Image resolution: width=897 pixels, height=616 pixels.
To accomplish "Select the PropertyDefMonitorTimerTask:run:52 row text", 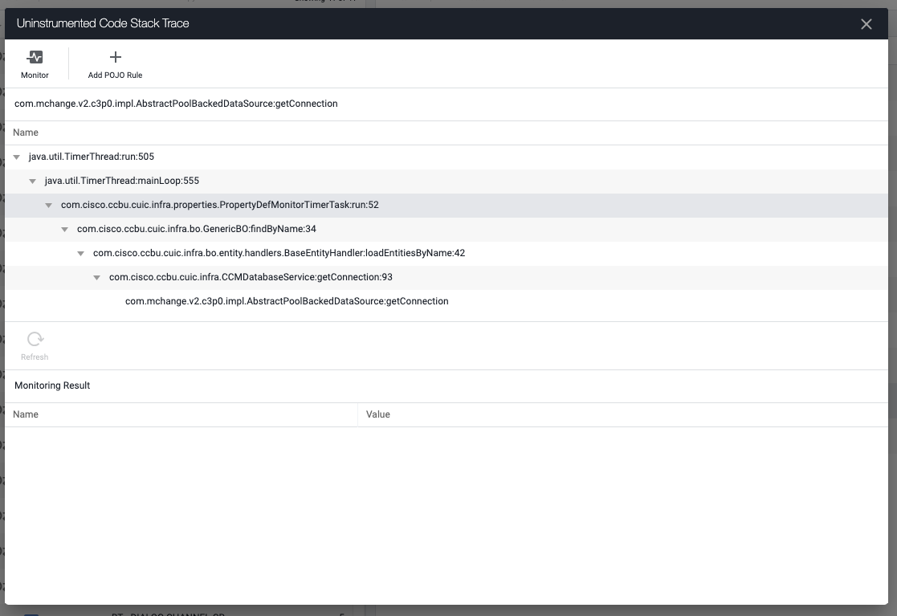I will pyautogui.click(x=220, y=205).
